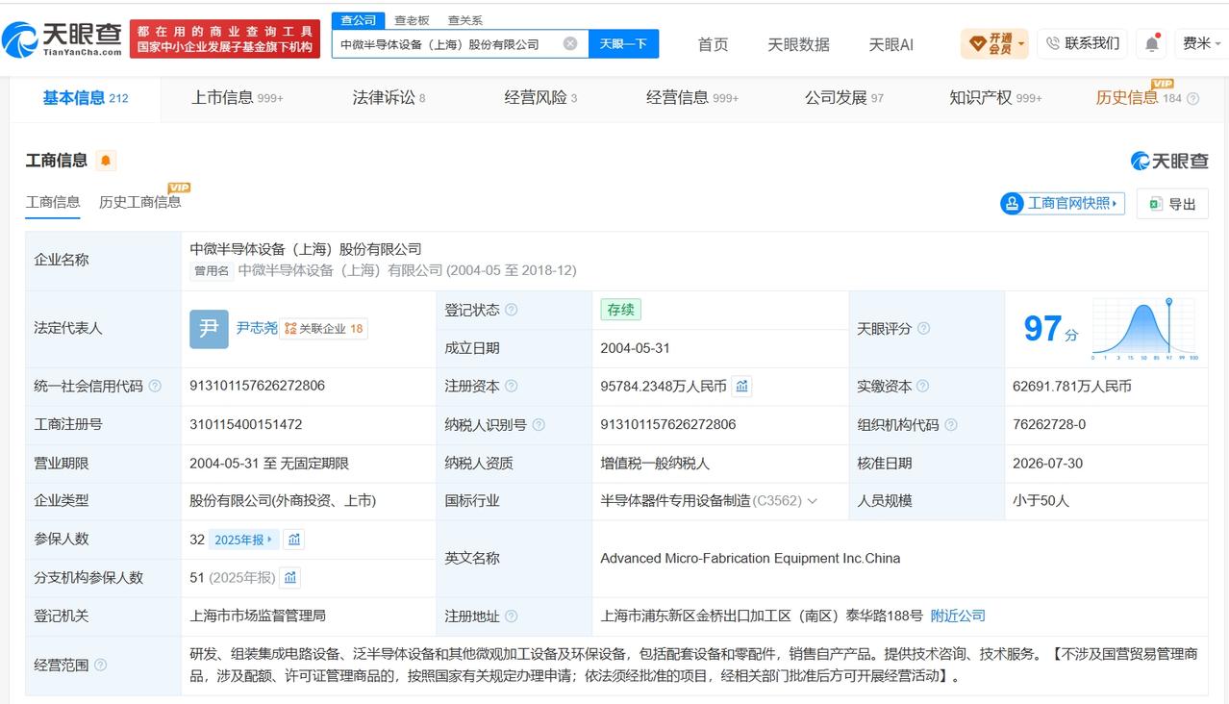
Task: Click the 天眼评分 distribution curve chart
Action: point(1145,329)
